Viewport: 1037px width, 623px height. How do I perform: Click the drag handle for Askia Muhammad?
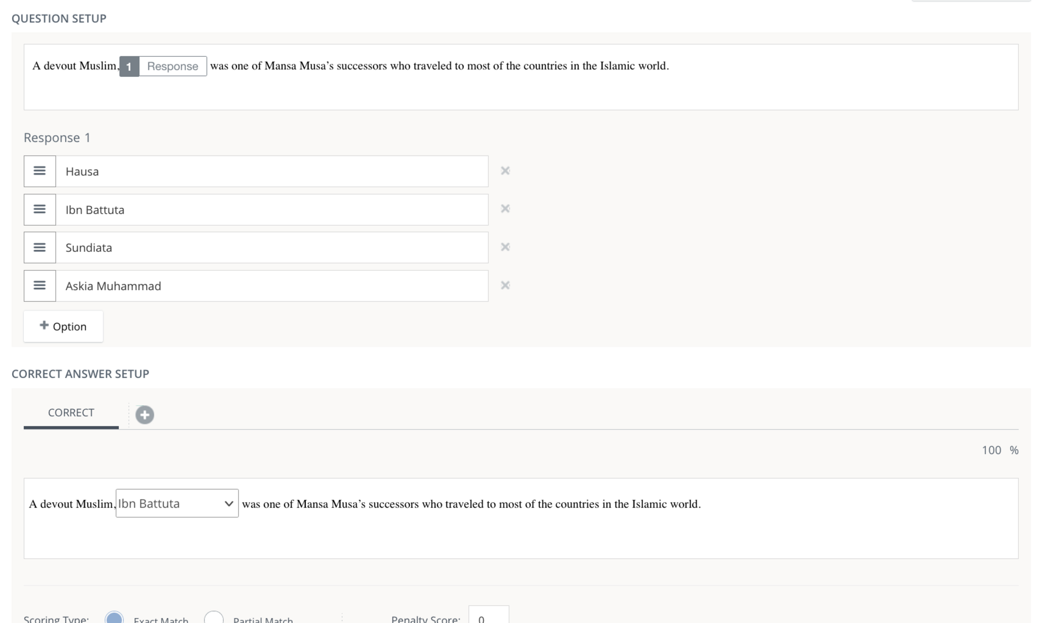[39, 286]
